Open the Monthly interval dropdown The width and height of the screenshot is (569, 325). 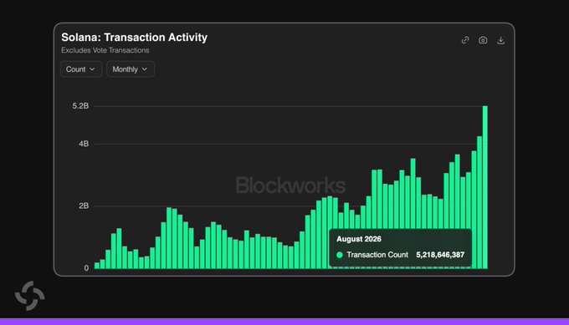pyautogui.click(x=131, y=69)
